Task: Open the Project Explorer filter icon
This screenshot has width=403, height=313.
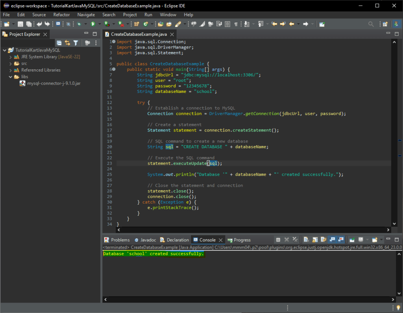Action: (76, 43)
